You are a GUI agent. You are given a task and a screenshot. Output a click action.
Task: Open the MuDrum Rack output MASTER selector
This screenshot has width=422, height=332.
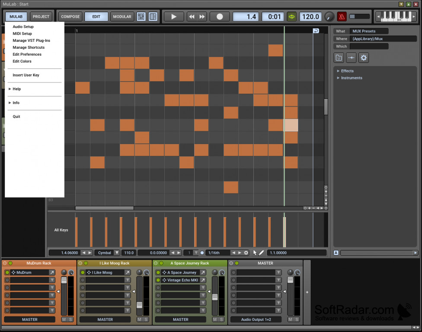tap(29, 319)
